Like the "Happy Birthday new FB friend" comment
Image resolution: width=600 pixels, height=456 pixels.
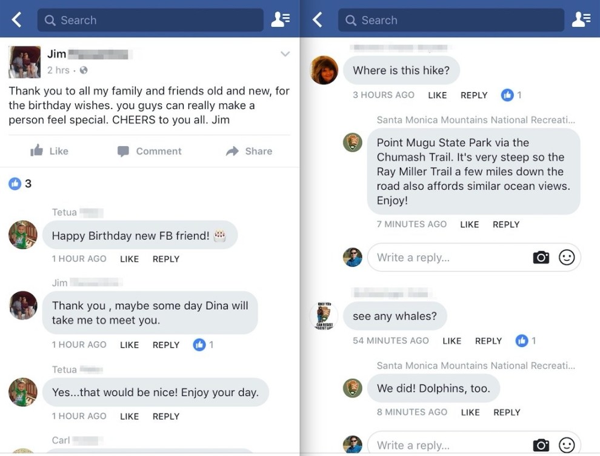pyautogui.click(x=130, y=259)
